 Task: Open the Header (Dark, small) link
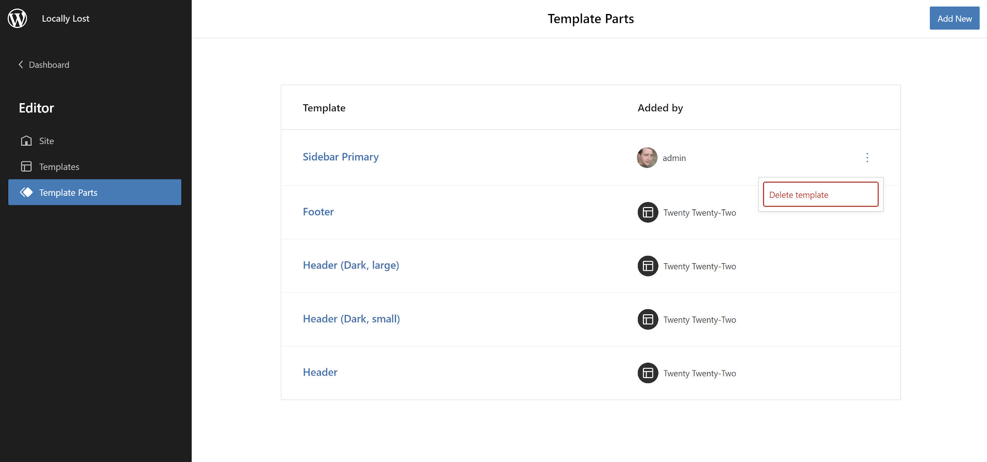pyautogui.click(x=351, y=319)
